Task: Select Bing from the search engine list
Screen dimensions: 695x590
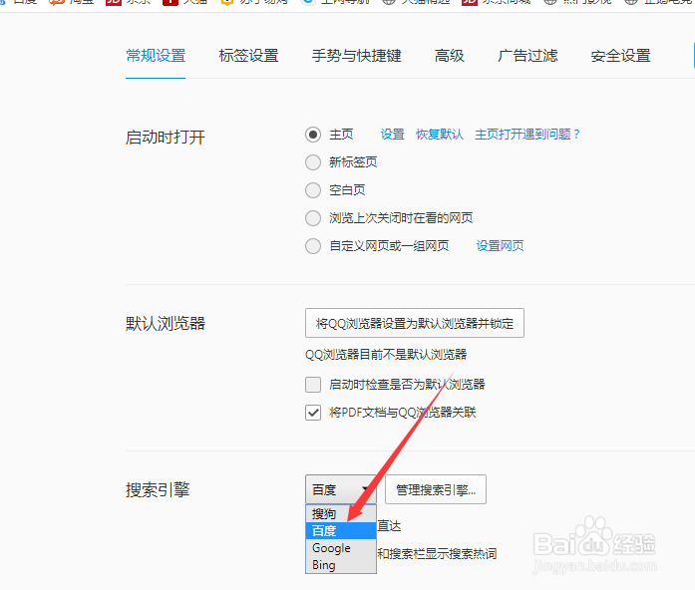Action: (341, 565)
